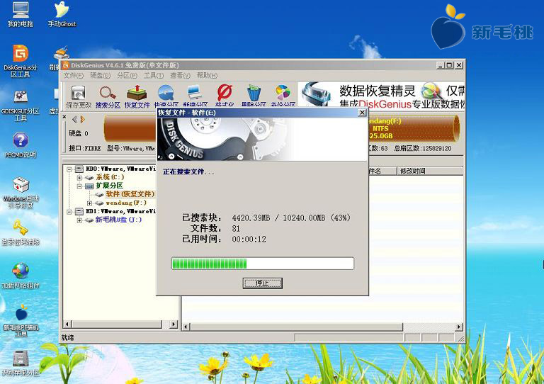Click the 格式化 format red icon
The width and height of the screenshot is (544, 384).
click(225, 96)
